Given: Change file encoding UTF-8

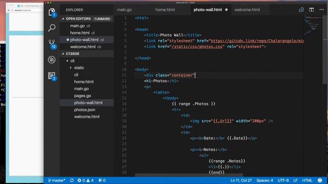Looking at the screenshot, I should tap(283, 180).
